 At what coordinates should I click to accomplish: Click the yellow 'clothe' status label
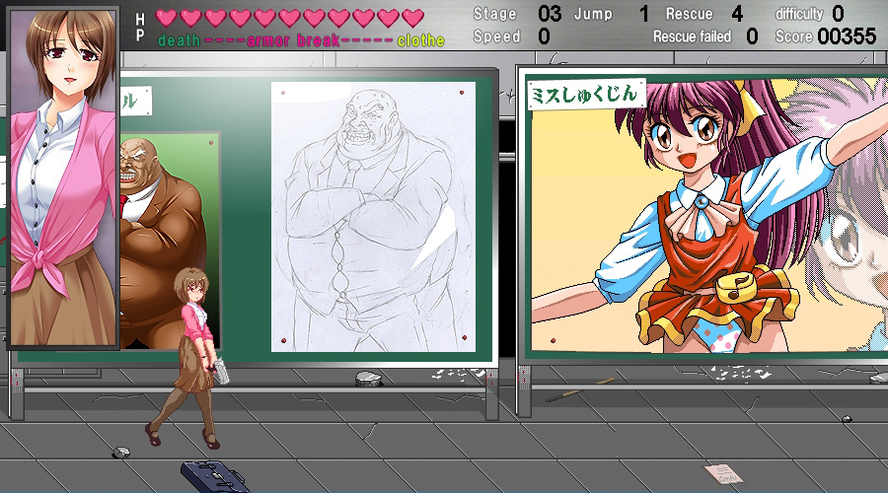point(420,40)
